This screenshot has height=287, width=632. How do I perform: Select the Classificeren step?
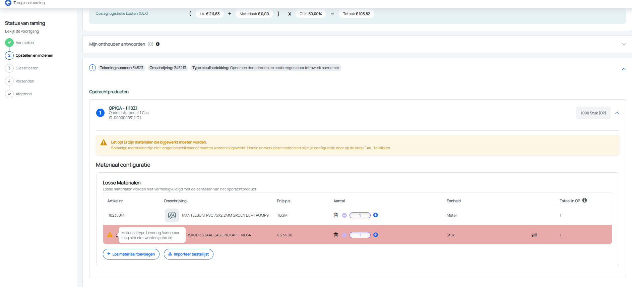point(27,68)
